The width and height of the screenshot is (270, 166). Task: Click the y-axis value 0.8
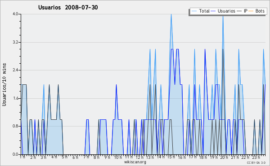pyautogui.click(x=15, y=126)
